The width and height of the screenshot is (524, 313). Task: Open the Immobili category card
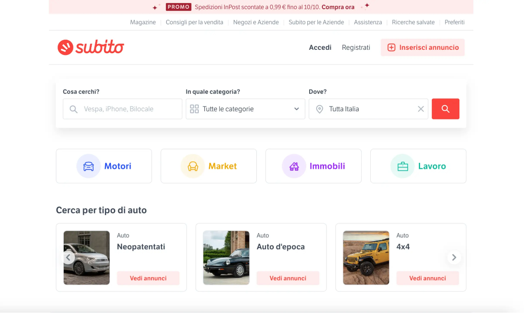(x=314, y=166)
